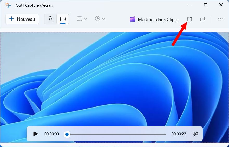Open the three-dot more options menu

point(220,19)
